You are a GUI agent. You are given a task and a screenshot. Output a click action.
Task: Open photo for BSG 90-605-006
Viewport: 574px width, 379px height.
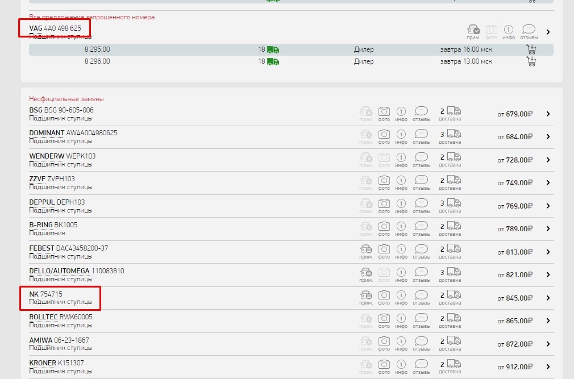[x=384, y=114]
